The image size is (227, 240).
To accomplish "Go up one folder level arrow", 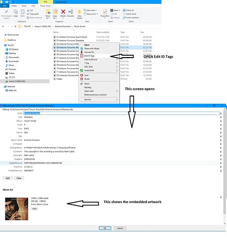I will pyautogui.click(x=15, y=26).
